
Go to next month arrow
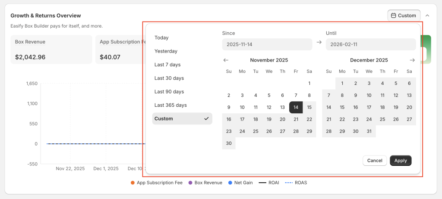[x=412, y=60]
